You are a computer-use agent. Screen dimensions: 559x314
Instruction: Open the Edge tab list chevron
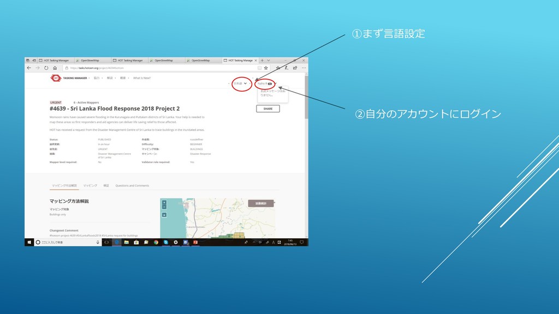(x=269, y=61)
